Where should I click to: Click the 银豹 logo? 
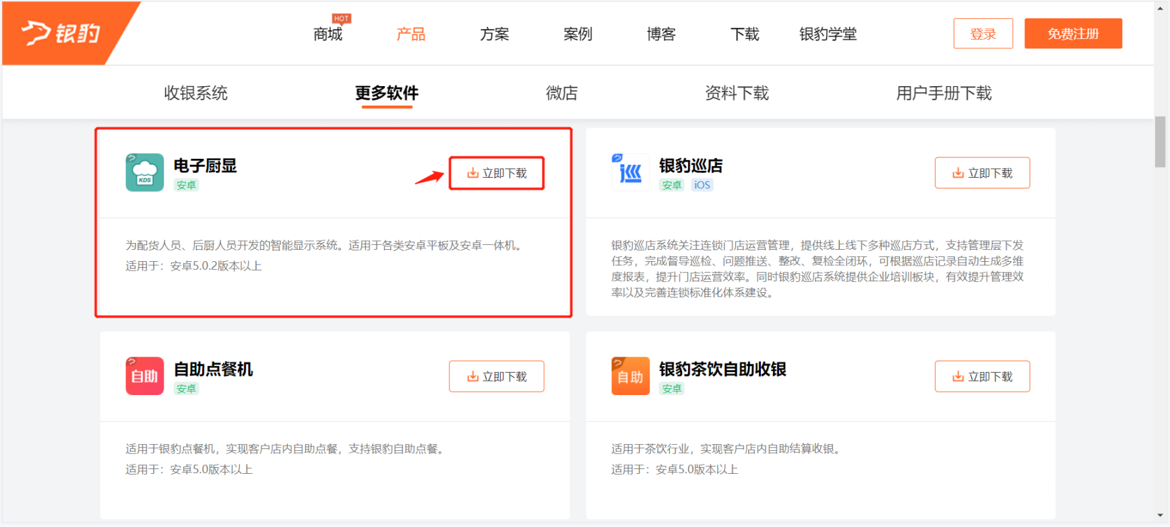[61, 33]
